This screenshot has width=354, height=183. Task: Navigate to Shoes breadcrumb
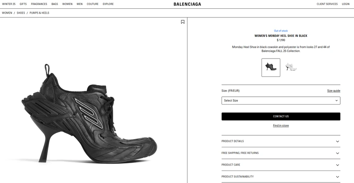point(21,13)
